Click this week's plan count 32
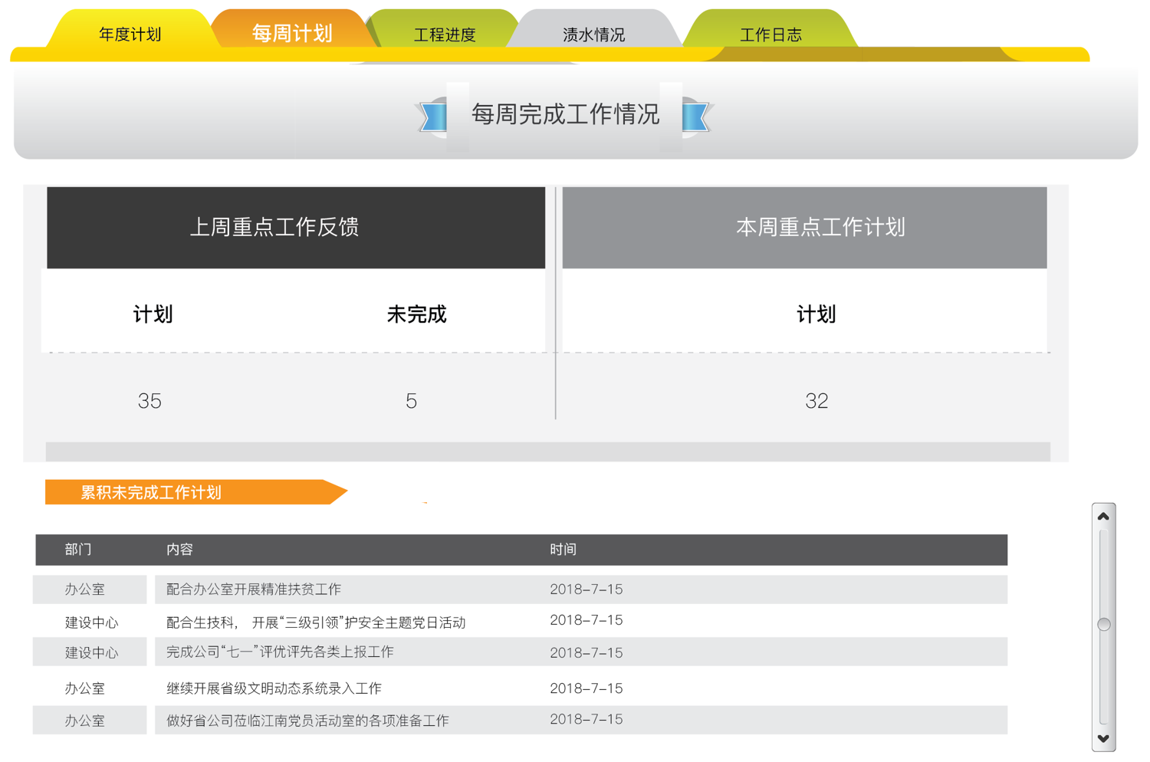The width and height of the screenshot is (1150, 762). [x=816, y=401]
